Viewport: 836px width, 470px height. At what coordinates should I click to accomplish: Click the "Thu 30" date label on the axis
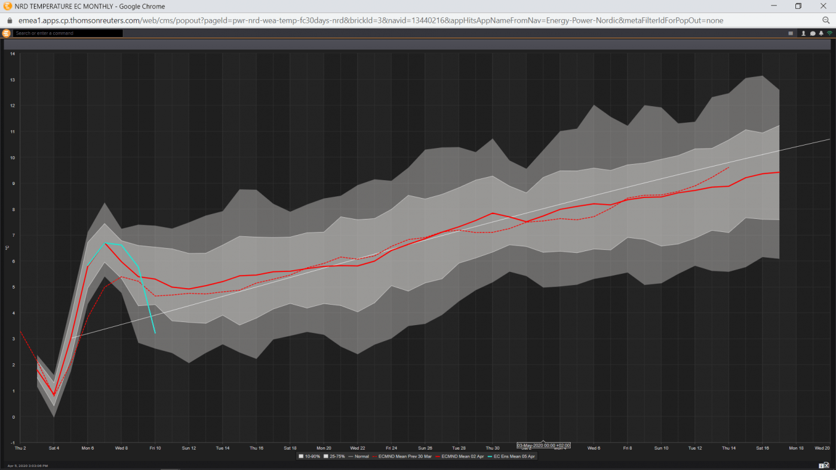pos(493,448)
